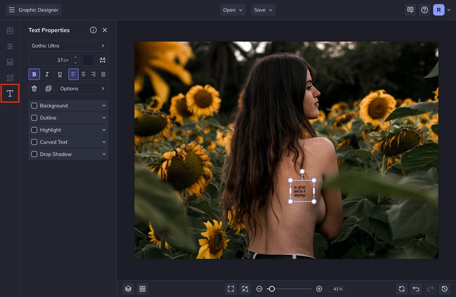
Task: Click the undo arrow icon
Action: click(x=416, y=289)
